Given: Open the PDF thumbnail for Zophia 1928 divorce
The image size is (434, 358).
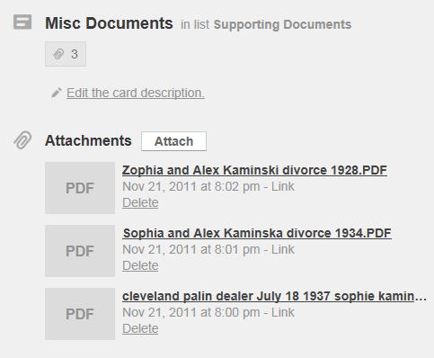Looking at the screenshot, I should click(x=80, y=188).
